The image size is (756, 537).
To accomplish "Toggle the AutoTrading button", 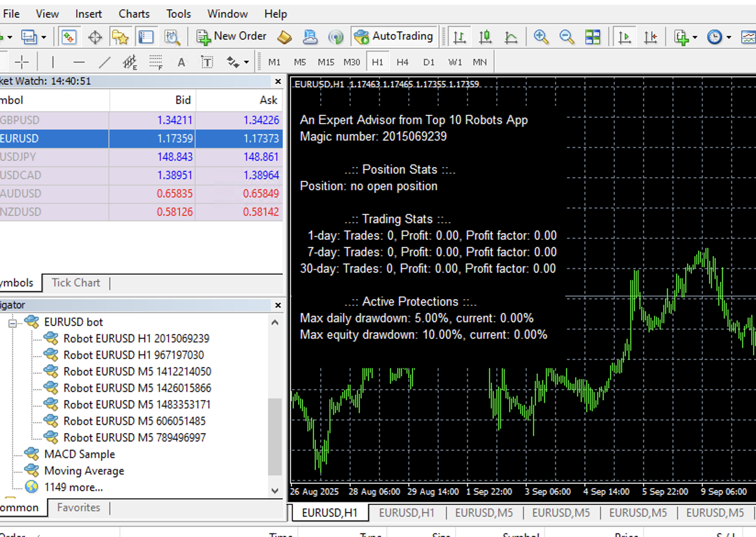I will (394, 37).
